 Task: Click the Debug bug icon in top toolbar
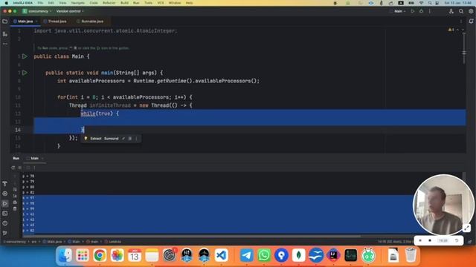coord(421,11)
